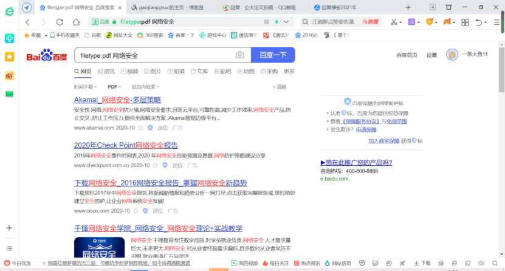Click the 热搜 hot search label
Image resolution: width=505 pixels, height=271 pixels.
point(369,22)
